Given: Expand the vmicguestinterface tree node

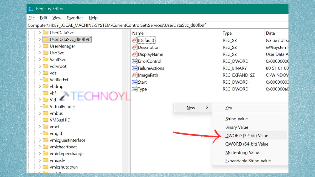Looking at the screenshot, I should (x=39, y=140).
